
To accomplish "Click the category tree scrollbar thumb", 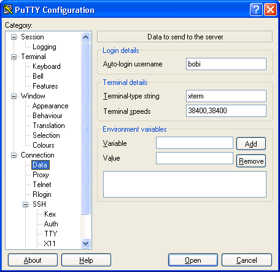I will [x=85, y=129].
